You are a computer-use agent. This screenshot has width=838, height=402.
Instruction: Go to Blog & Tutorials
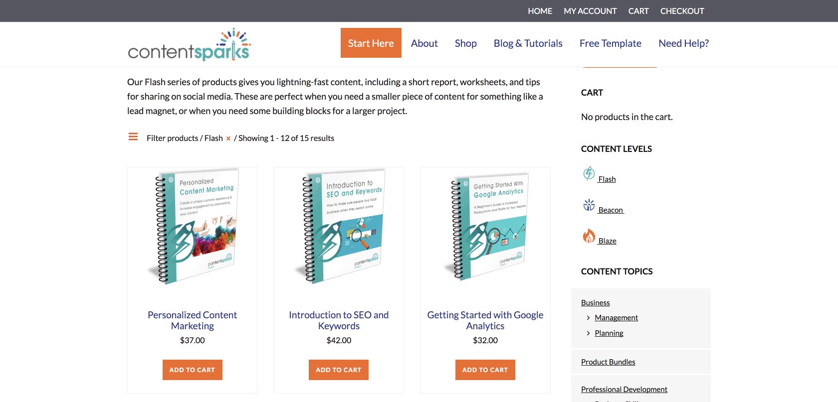pyautogui.click(x=528, y=43)
